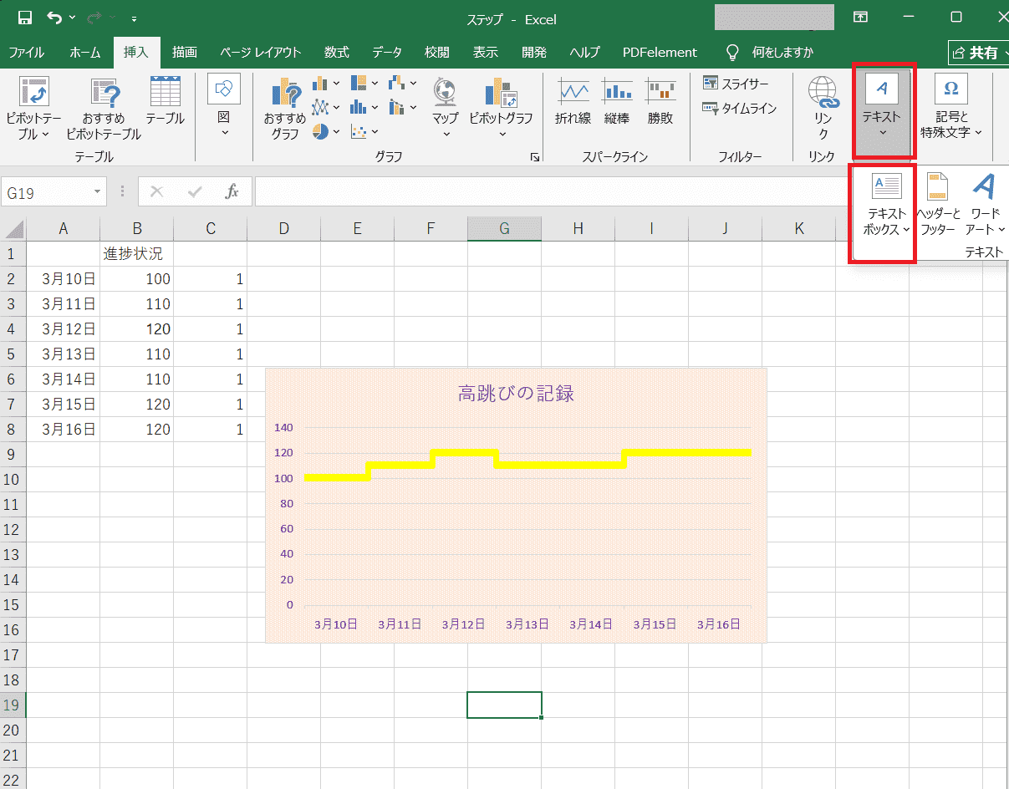Image resolution: width=1009 pixels, height=789 pixels.
Task: Click the yellow line in the chart
Action: coord(560,465)
